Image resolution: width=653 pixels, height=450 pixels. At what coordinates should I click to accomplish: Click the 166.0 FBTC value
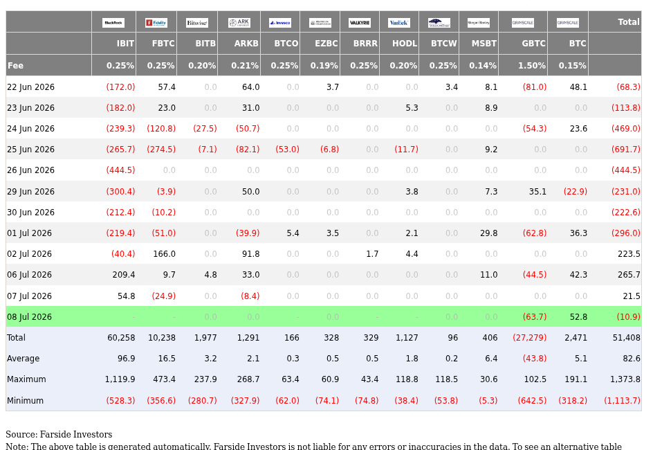point(164,254)
